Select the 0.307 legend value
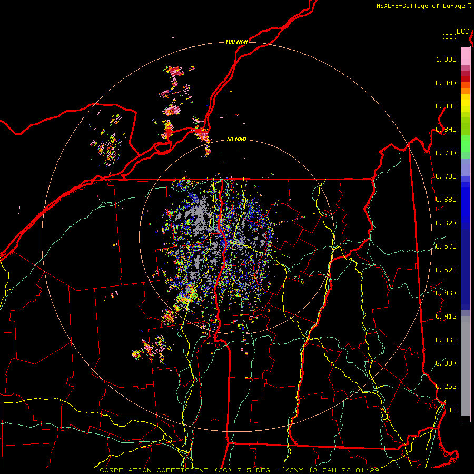This screenshot has width=474, height=474. coord(446,363)
